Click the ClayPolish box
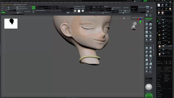The image size is (174, 98). [134, 8]
